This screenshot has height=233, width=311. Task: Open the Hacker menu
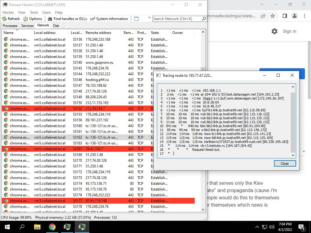coord(8,12)
